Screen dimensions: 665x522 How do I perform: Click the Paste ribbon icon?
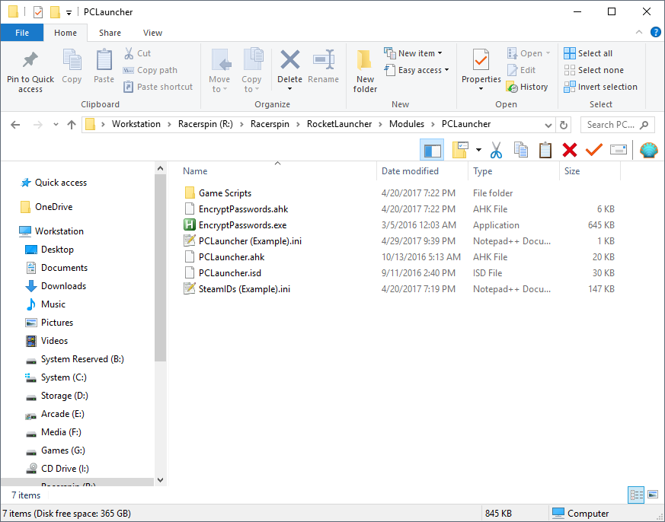[x=104, y=60]
